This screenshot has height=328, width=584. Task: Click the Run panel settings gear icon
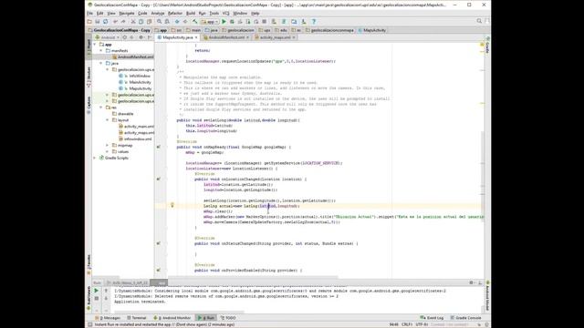pyautogui.click(x=471, y=282)
